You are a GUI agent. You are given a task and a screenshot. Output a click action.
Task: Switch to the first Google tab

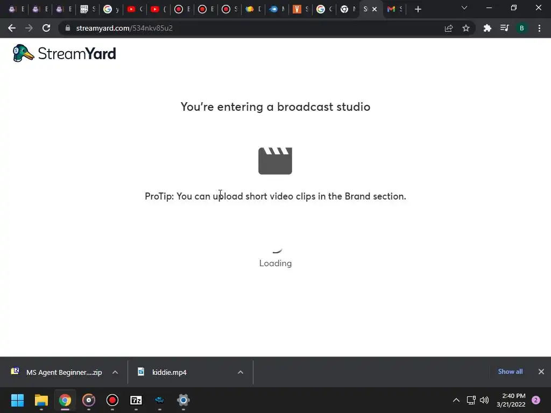[x=111, y=9]
